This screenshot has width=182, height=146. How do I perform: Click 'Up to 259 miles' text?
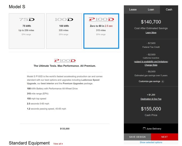26,30
